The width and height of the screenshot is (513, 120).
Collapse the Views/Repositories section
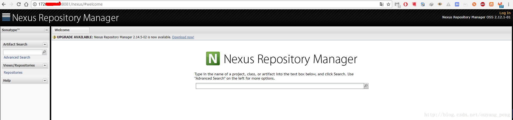(45, 65)
